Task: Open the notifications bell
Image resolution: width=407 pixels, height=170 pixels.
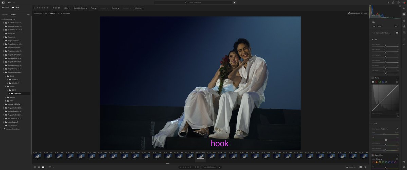Action: coord(389,3)
